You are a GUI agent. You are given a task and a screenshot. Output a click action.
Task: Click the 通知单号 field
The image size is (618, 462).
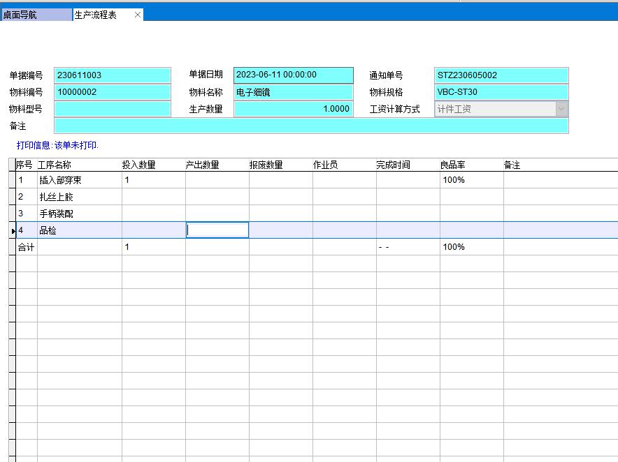[x=501, y=75]
